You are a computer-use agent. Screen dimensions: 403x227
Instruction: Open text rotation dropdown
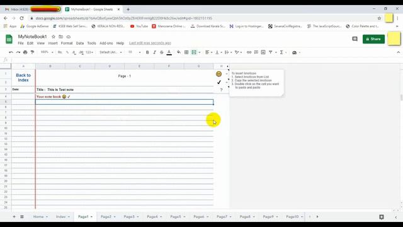tap(238, 52)
